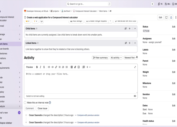
Task: Click in the Write a comment text area
Action: (81, 82)
